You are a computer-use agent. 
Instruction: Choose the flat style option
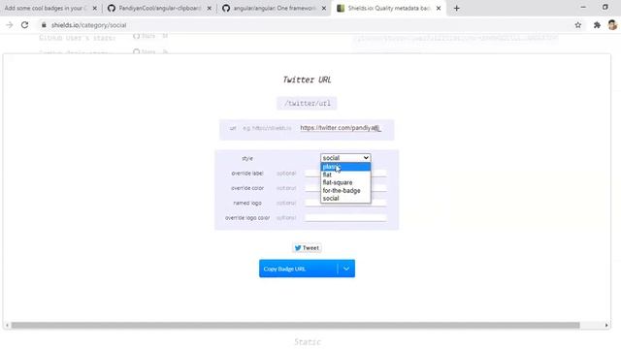click(345, 174)
